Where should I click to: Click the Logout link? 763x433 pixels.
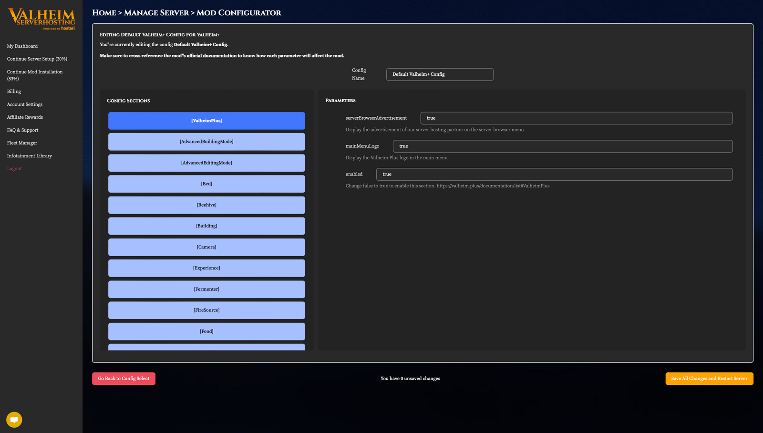pyautogui.click(x=14, y=169)
